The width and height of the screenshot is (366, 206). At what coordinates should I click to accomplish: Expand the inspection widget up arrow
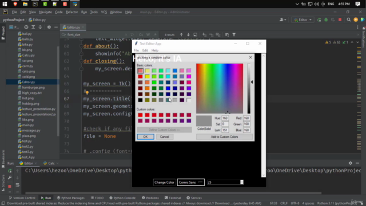[352, 42]
